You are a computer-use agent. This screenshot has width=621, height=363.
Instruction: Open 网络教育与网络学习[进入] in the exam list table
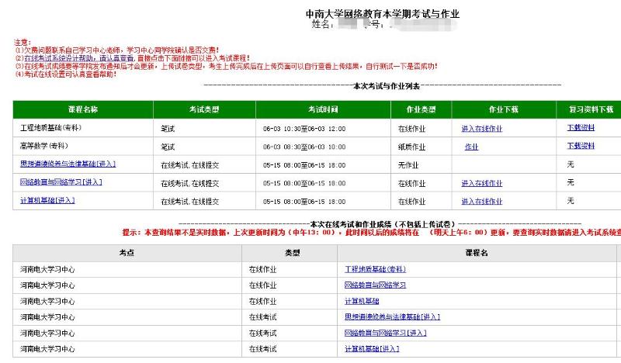point(61,181)
